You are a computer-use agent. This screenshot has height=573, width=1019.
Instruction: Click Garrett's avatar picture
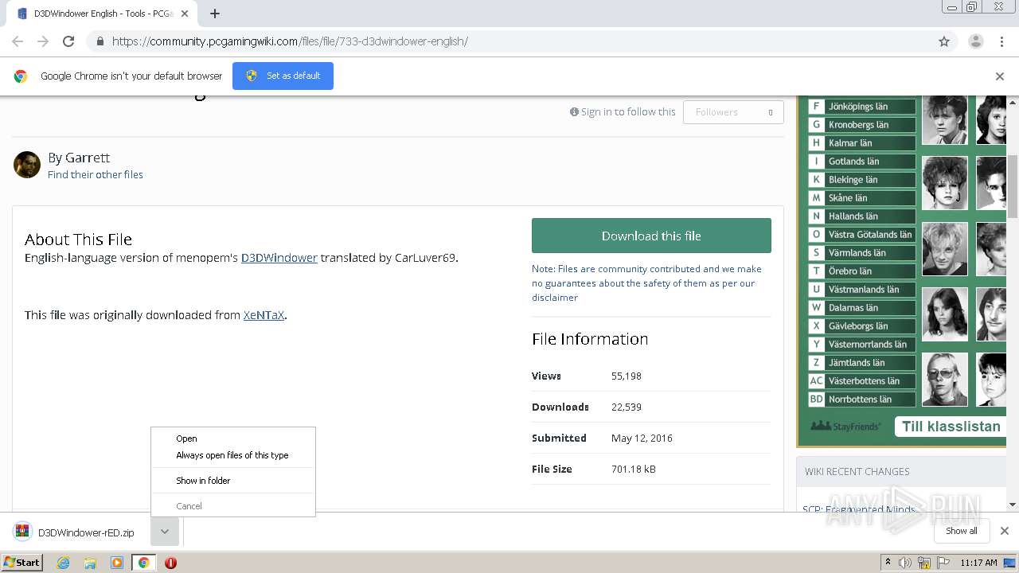(27, 165)
